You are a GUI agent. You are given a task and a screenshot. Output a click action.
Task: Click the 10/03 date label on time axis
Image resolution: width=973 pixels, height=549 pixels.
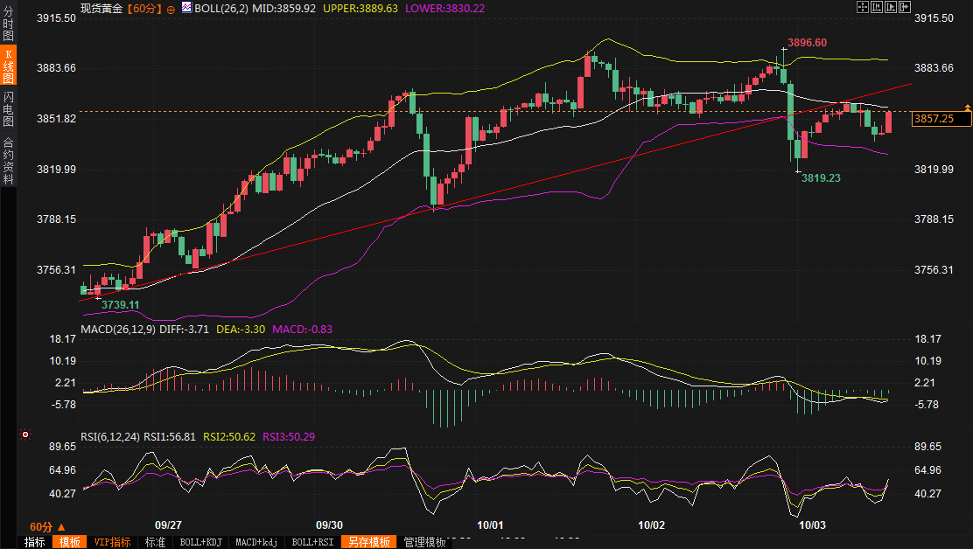point(812,525)
